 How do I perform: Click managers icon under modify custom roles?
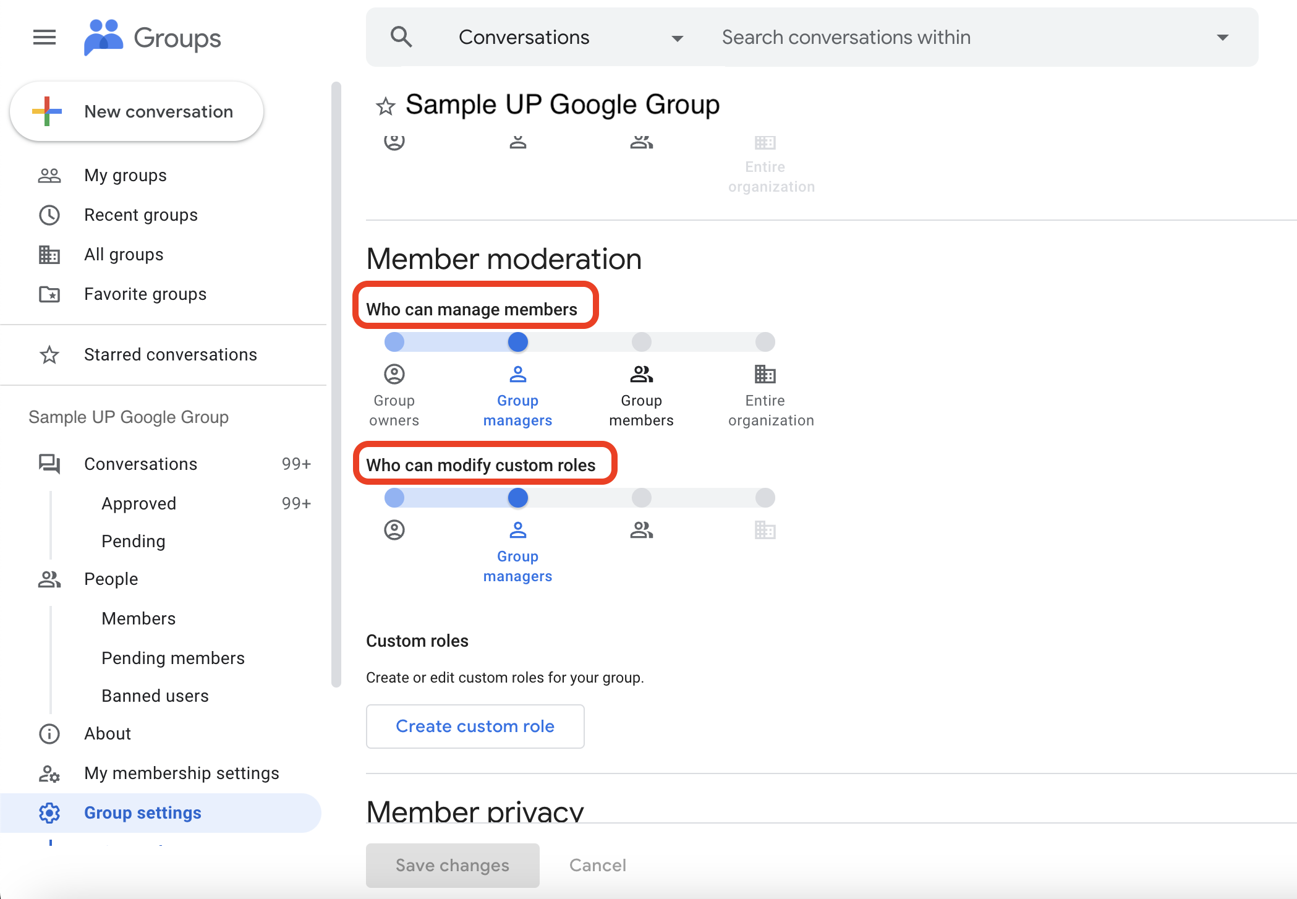tap(518, 530)
